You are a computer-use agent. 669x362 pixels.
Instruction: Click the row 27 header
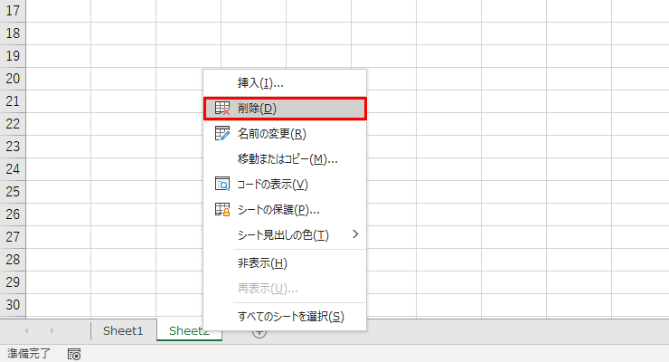[x=13, y=237]
